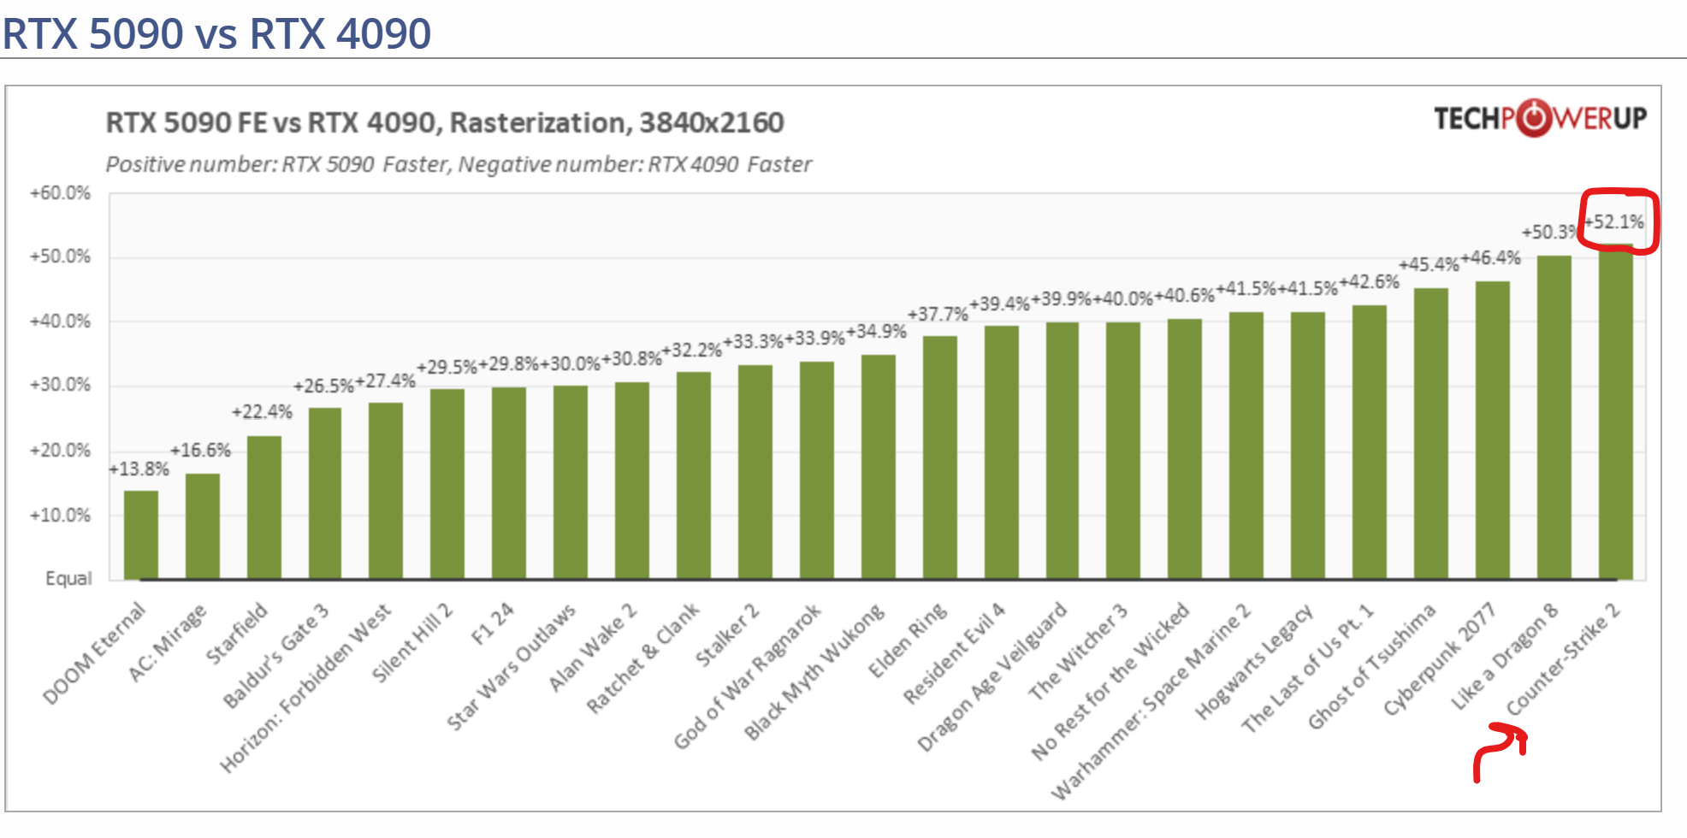Click the +50.3% value label
The height and width of the screenshot is (838, 1687).
point(1550,232)
